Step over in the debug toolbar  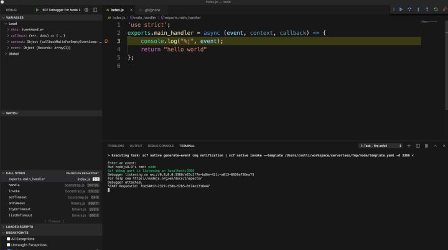(x=409, y=9)
